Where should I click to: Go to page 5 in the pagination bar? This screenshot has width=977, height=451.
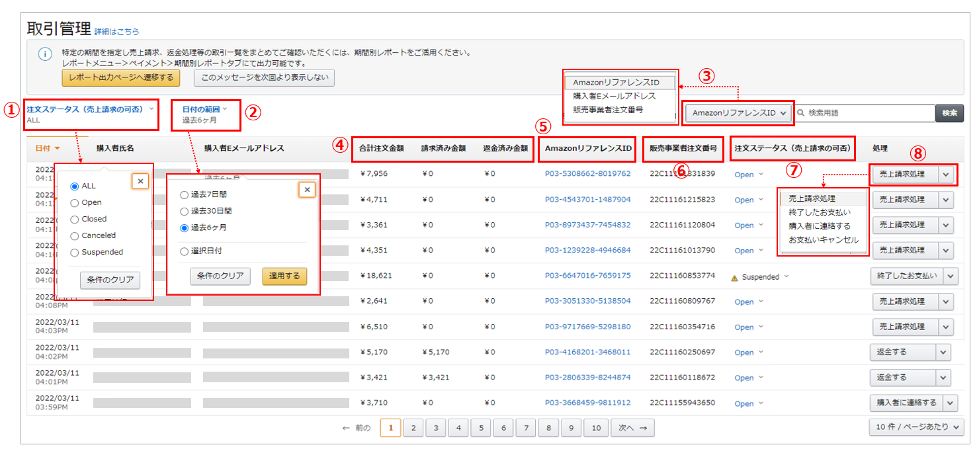coord(481,428)
